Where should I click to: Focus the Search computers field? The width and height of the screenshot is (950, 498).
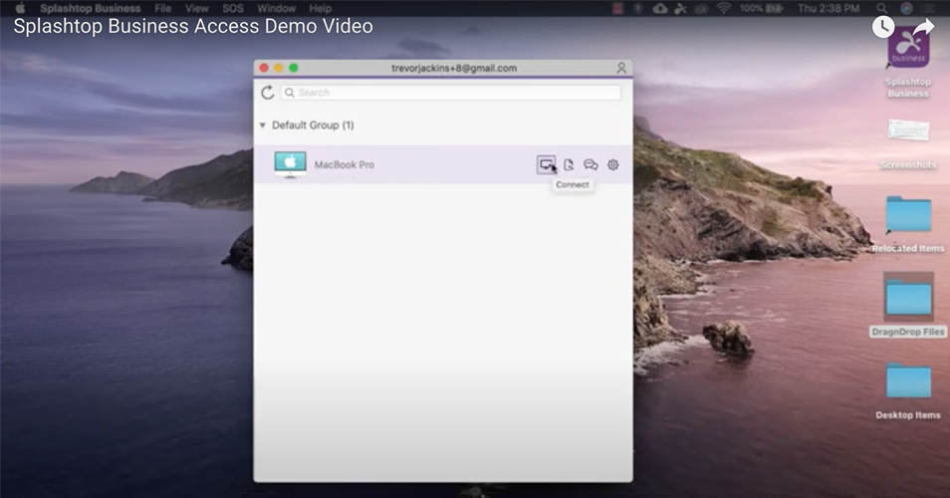(x=451, y=93)
